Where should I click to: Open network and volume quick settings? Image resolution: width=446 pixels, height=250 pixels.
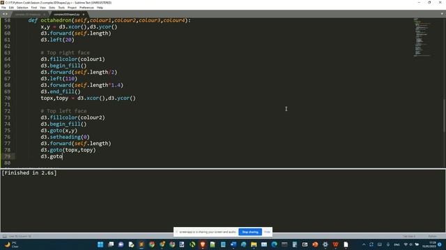(x=411, y=244)
